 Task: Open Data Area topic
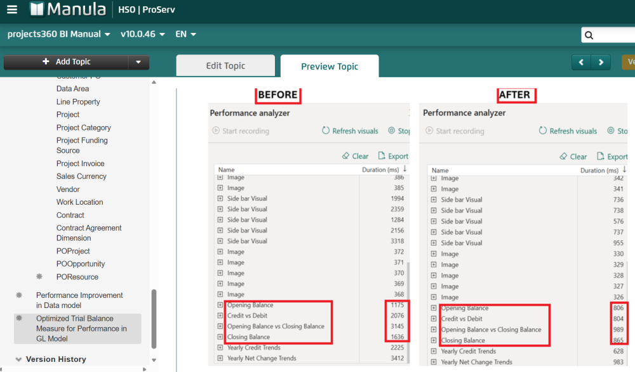point(72,89)
